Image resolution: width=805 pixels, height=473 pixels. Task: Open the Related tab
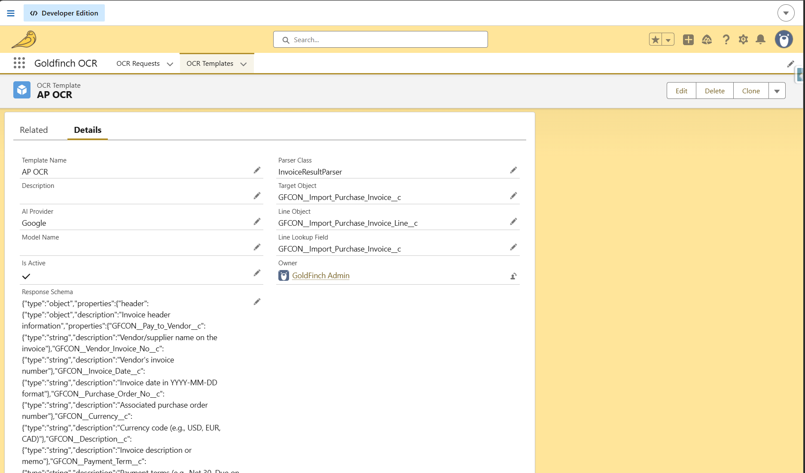click(x=34, y=130)
